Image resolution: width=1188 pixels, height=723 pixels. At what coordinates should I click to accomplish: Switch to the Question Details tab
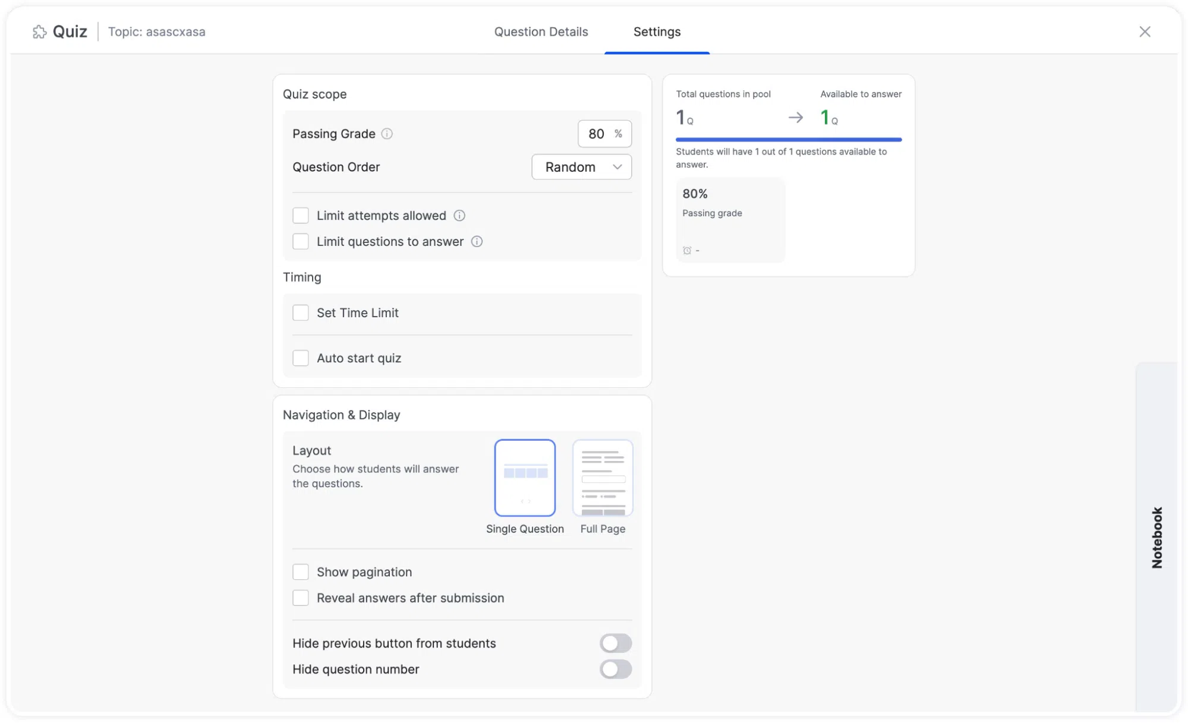(x=541, y=32)
